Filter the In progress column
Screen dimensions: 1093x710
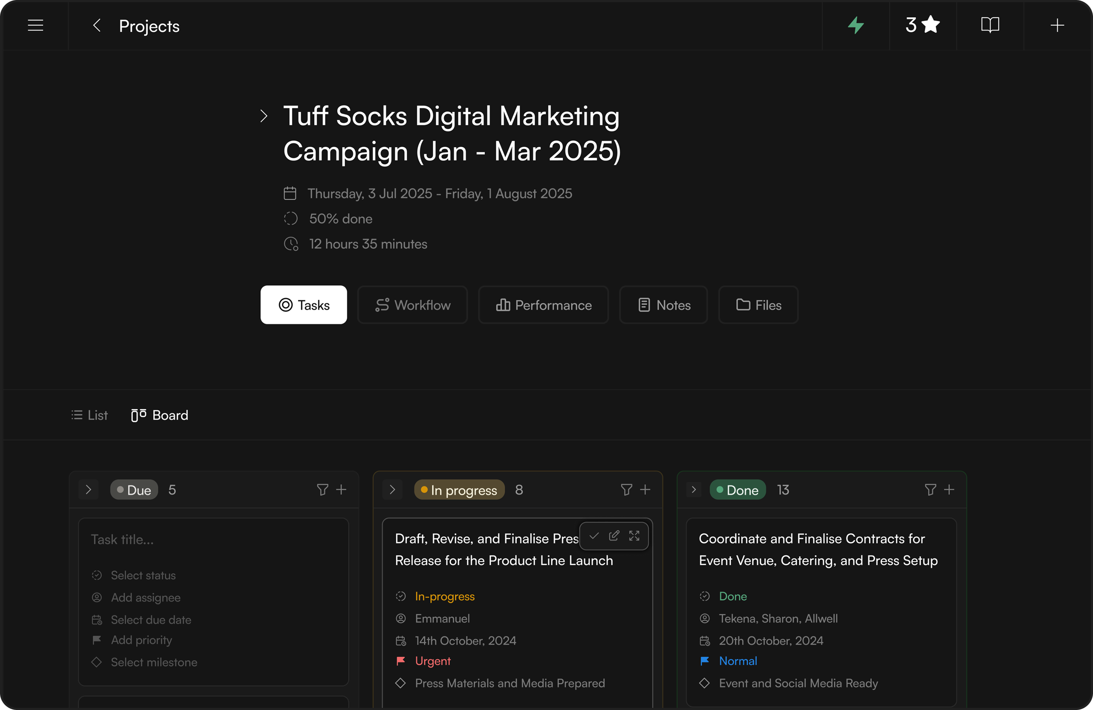point(626,489)
